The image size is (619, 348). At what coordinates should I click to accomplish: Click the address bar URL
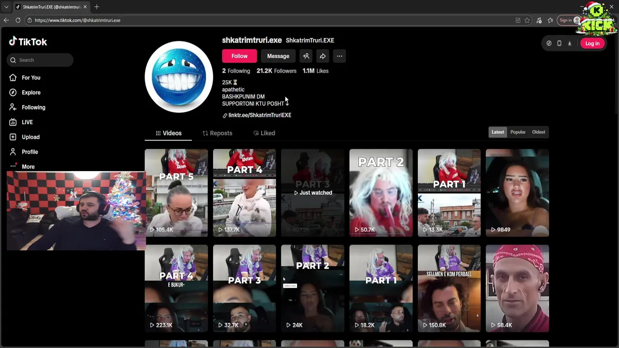click(x=77, y=20)
